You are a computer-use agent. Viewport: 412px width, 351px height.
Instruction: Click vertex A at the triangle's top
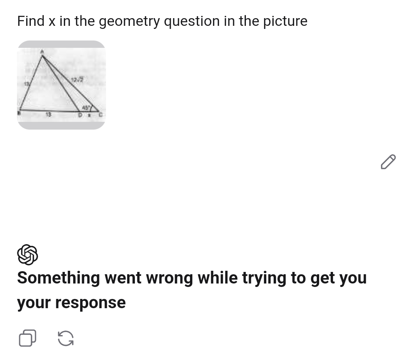tap(42, 51)
